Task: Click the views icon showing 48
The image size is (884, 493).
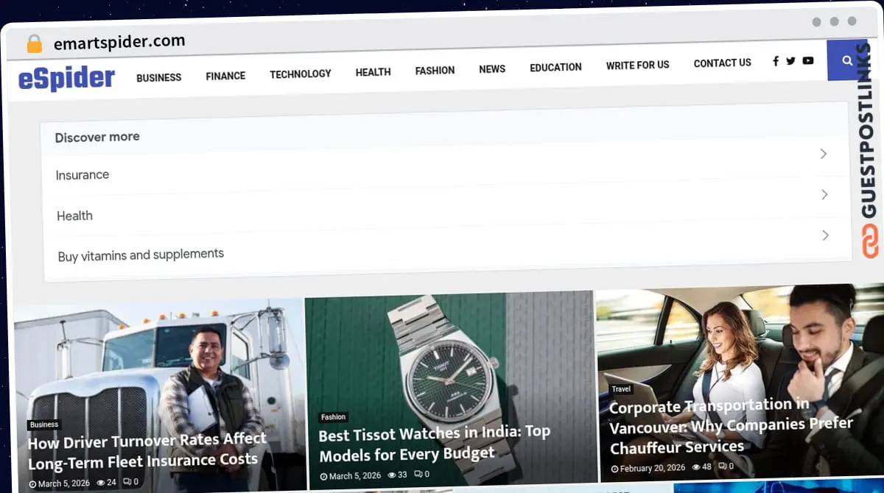Action: pyautogui.click(x=696, y=467)
